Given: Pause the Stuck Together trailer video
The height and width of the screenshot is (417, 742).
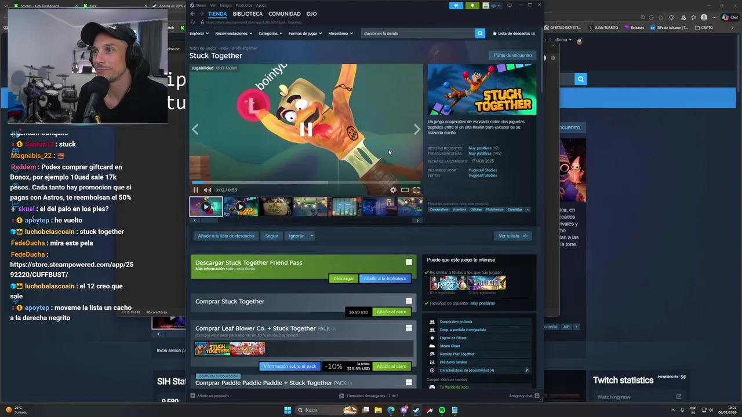Looking at the screenshot, I should (196, 190).
